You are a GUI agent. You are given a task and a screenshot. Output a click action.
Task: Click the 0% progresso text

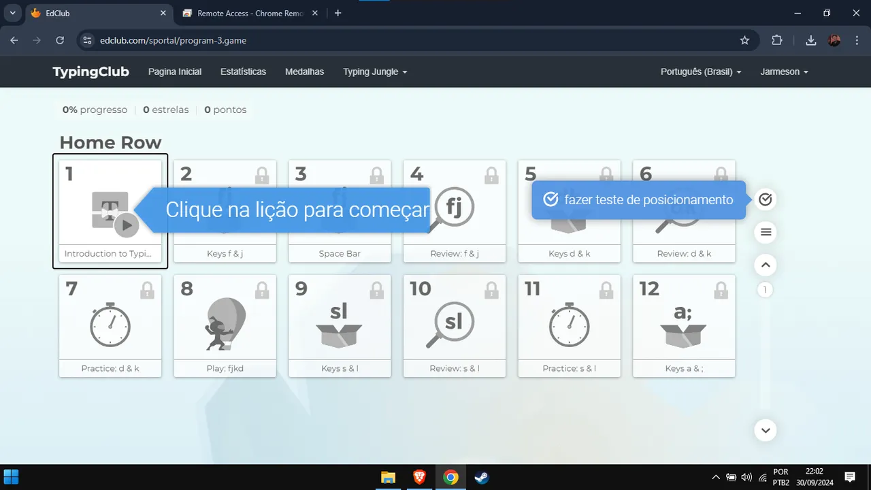tap(95, 110)
